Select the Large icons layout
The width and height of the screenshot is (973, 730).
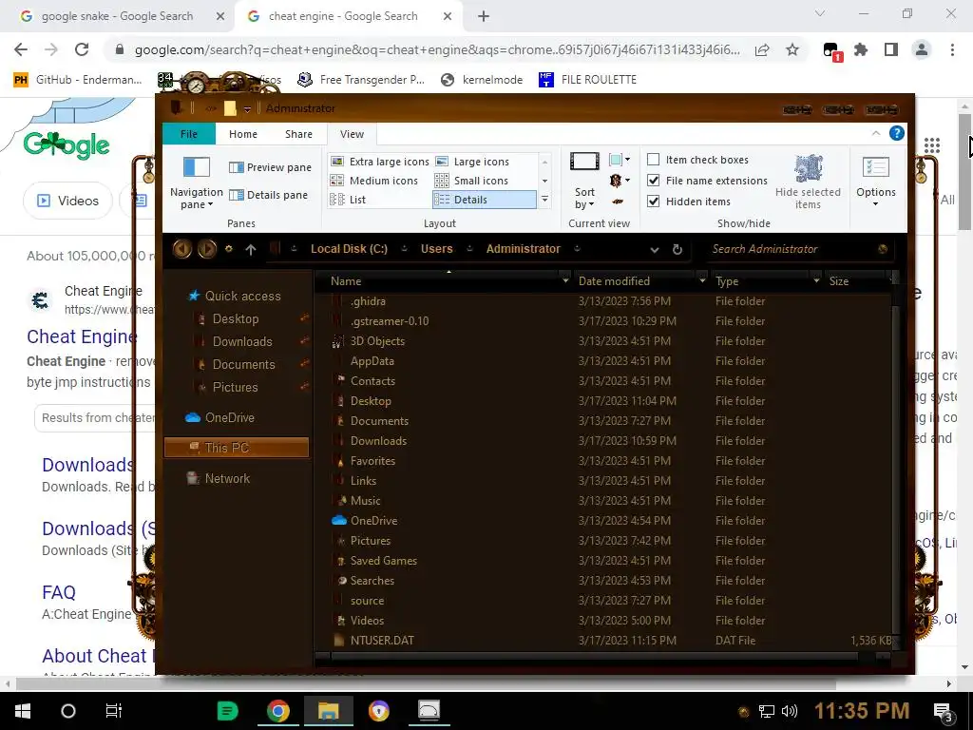coord(472,162)
